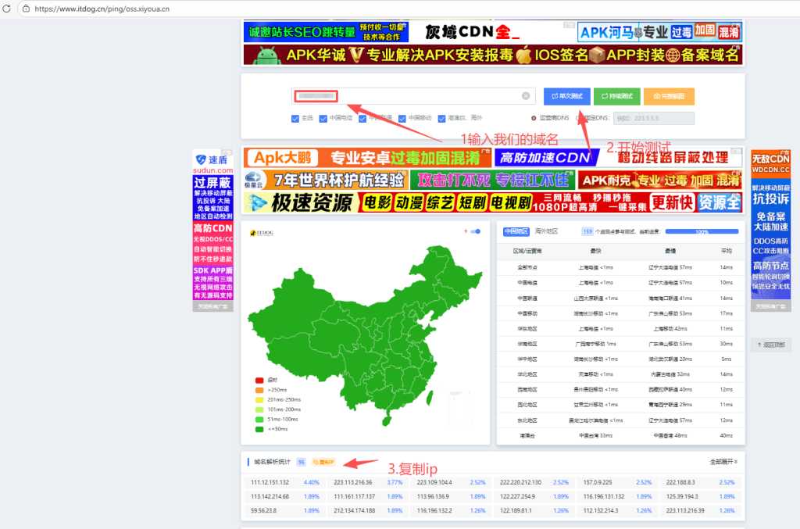The height and width of the screenshot is (529, 800).
Task: Click the domain input field highlighted in red
Action: tap(316, 95)
